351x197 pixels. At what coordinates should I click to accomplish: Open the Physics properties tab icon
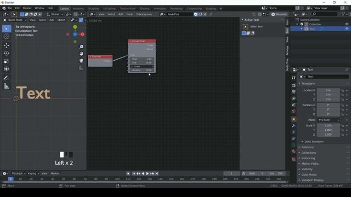click(293, 138)
